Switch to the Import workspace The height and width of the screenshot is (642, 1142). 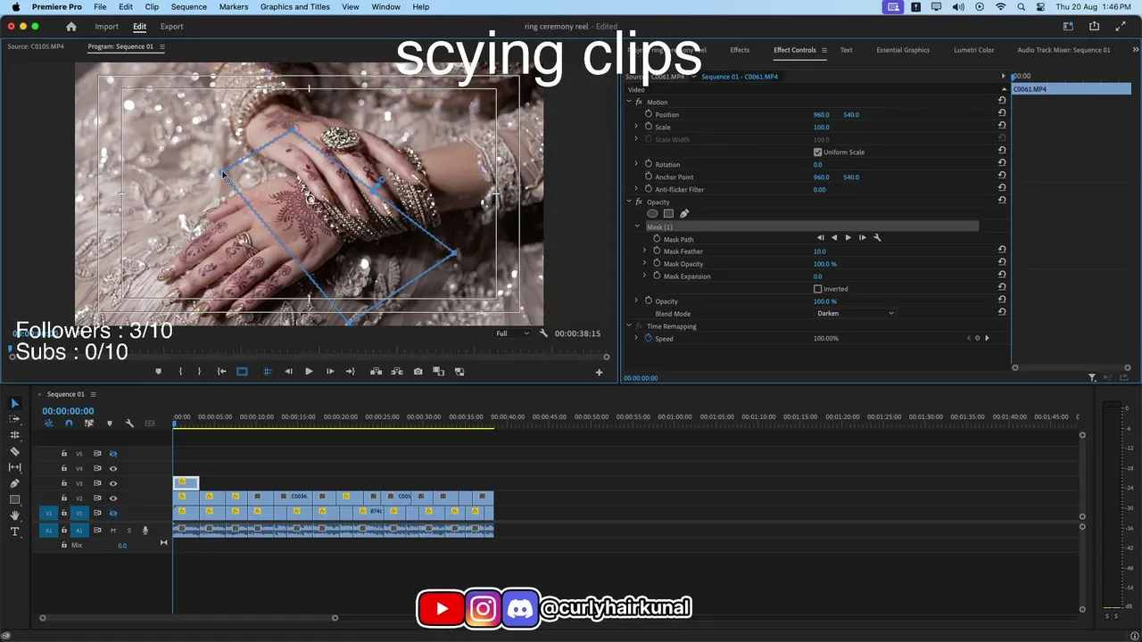click(107, 27)
